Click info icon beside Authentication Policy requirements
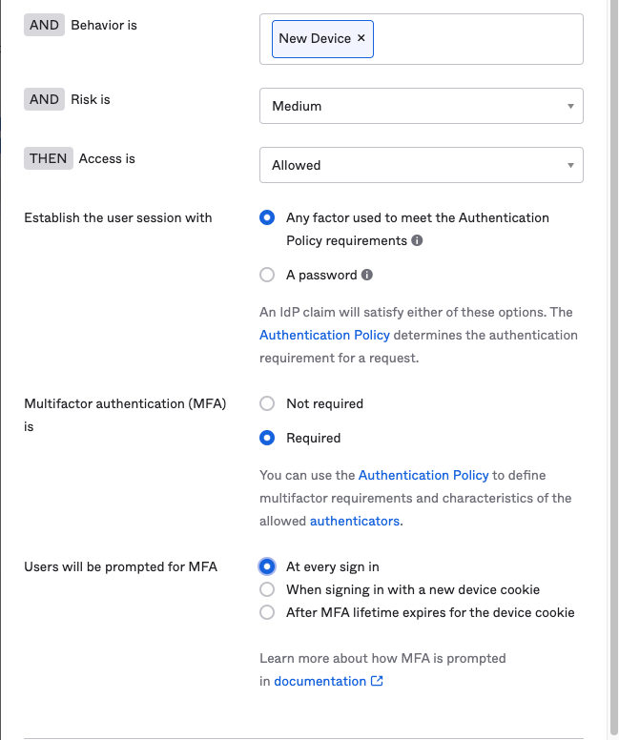The height and width of the screenshot is (740, 619). pyautogui.click(x=417, y=241)
